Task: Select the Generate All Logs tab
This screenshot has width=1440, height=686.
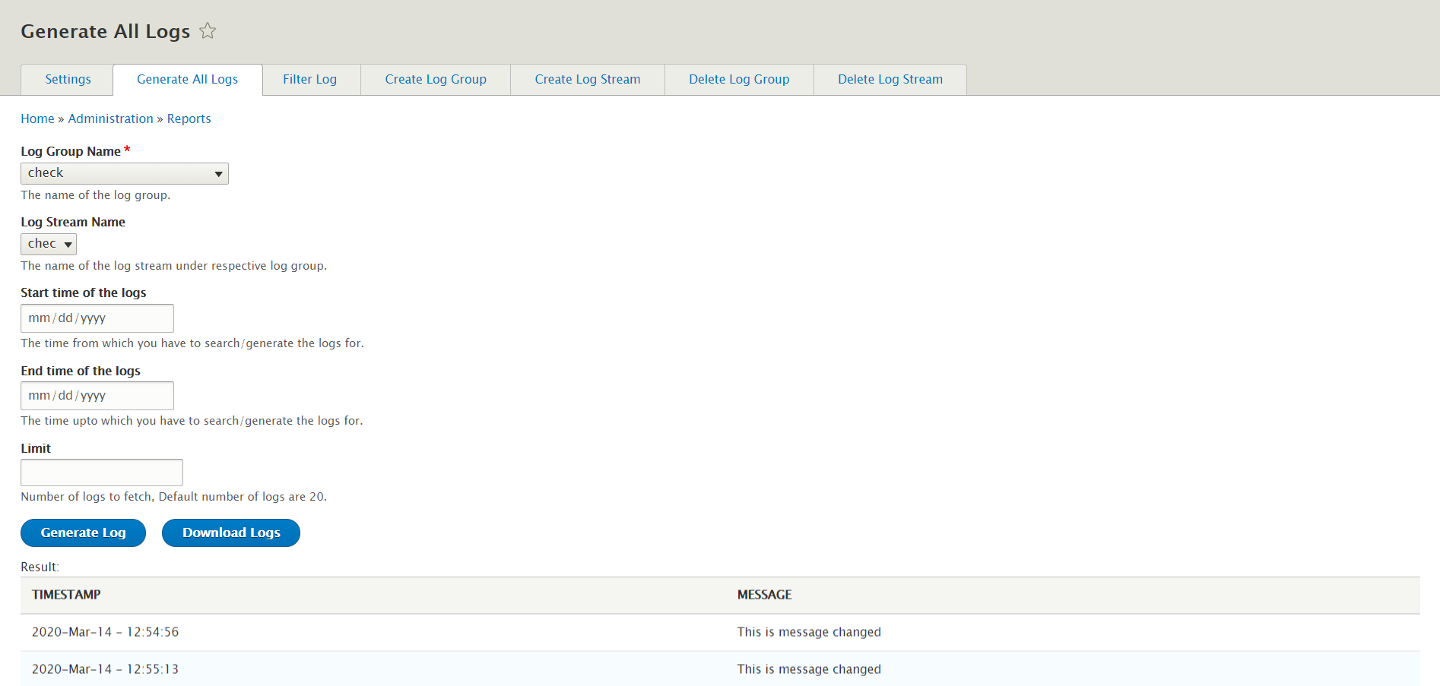Action: pos(187,79)
